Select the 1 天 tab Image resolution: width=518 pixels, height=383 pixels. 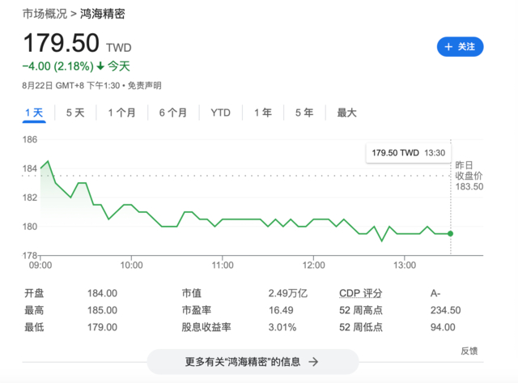(x=34, y=113)
